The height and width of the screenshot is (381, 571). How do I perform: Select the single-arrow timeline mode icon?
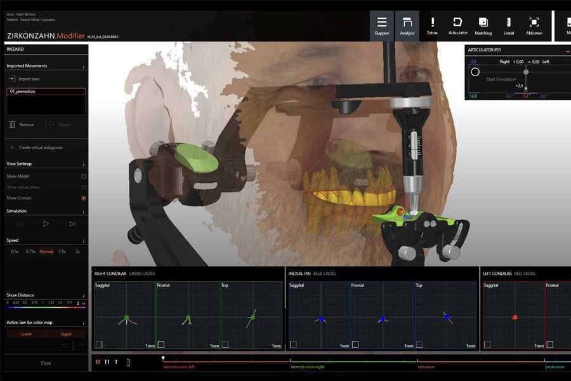coord(116,362)
